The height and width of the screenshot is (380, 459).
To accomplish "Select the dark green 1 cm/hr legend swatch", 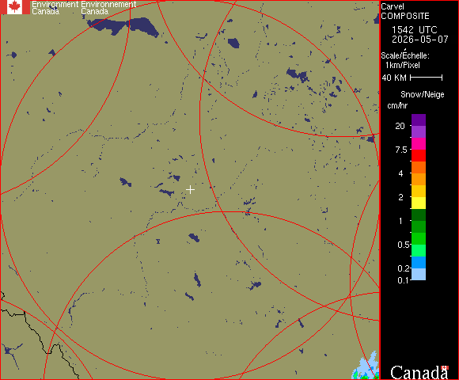I will point(419,215).
